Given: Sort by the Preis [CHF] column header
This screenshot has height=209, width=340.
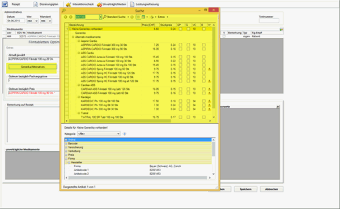Looking at the screenshot, I should (150, 25).
